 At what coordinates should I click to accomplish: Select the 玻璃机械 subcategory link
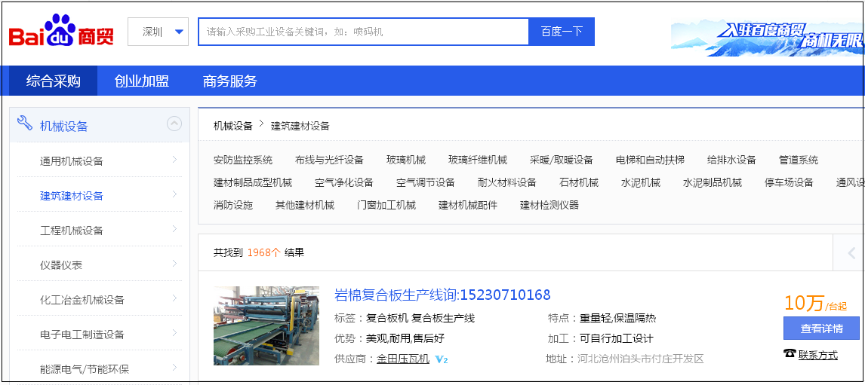click(x=405, y=160)
